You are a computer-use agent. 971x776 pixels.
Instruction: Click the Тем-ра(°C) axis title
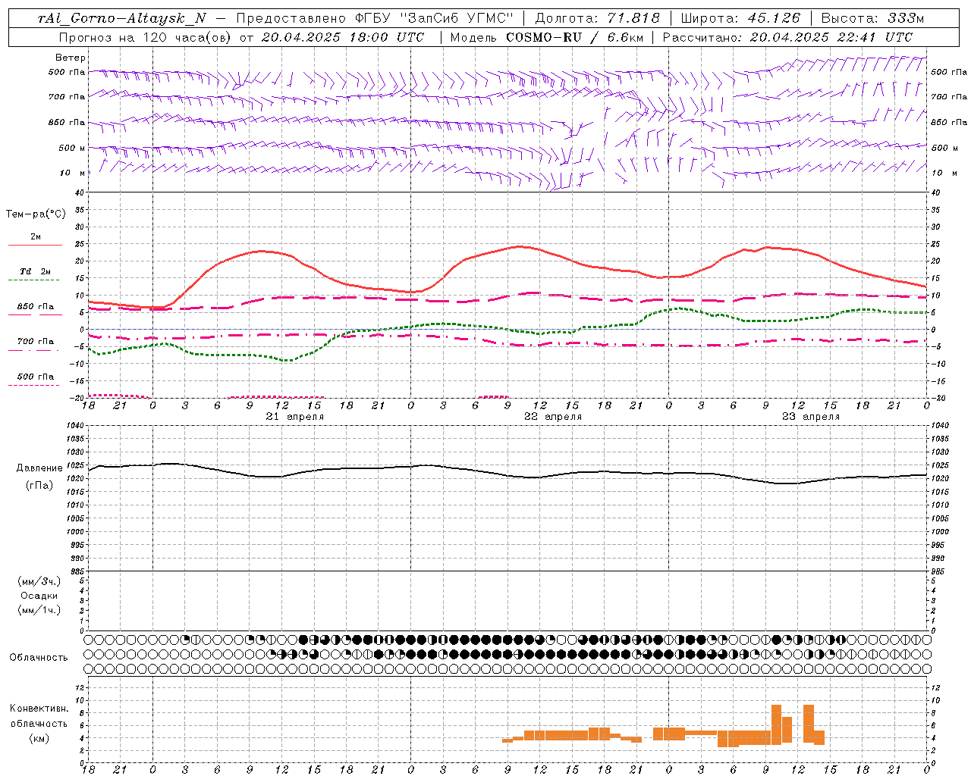[x=36, y=214]
